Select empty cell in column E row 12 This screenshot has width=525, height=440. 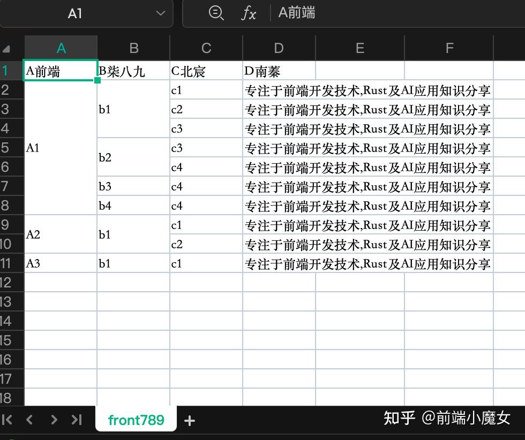click(359, 283)
